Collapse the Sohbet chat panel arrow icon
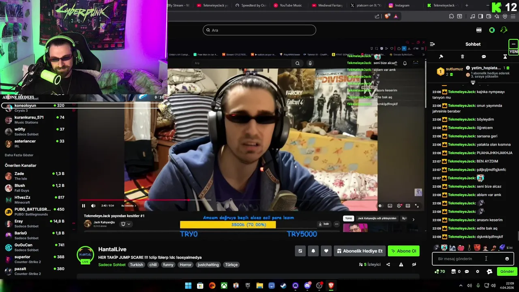Screen dimensions: 519x292 click(432, 44)
